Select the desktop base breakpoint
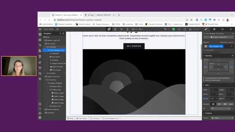 [x=109, y=29]
